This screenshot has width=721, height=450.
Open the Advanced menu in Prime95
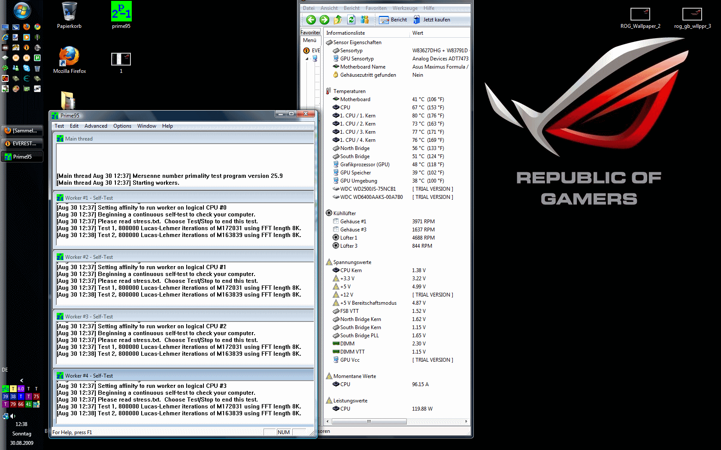[96, 126]
